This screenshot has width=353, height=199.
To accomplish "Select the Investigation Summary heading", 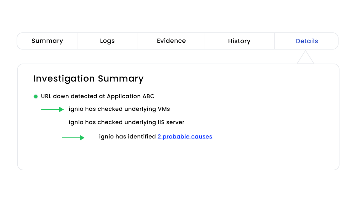I will tap(88, 78).
